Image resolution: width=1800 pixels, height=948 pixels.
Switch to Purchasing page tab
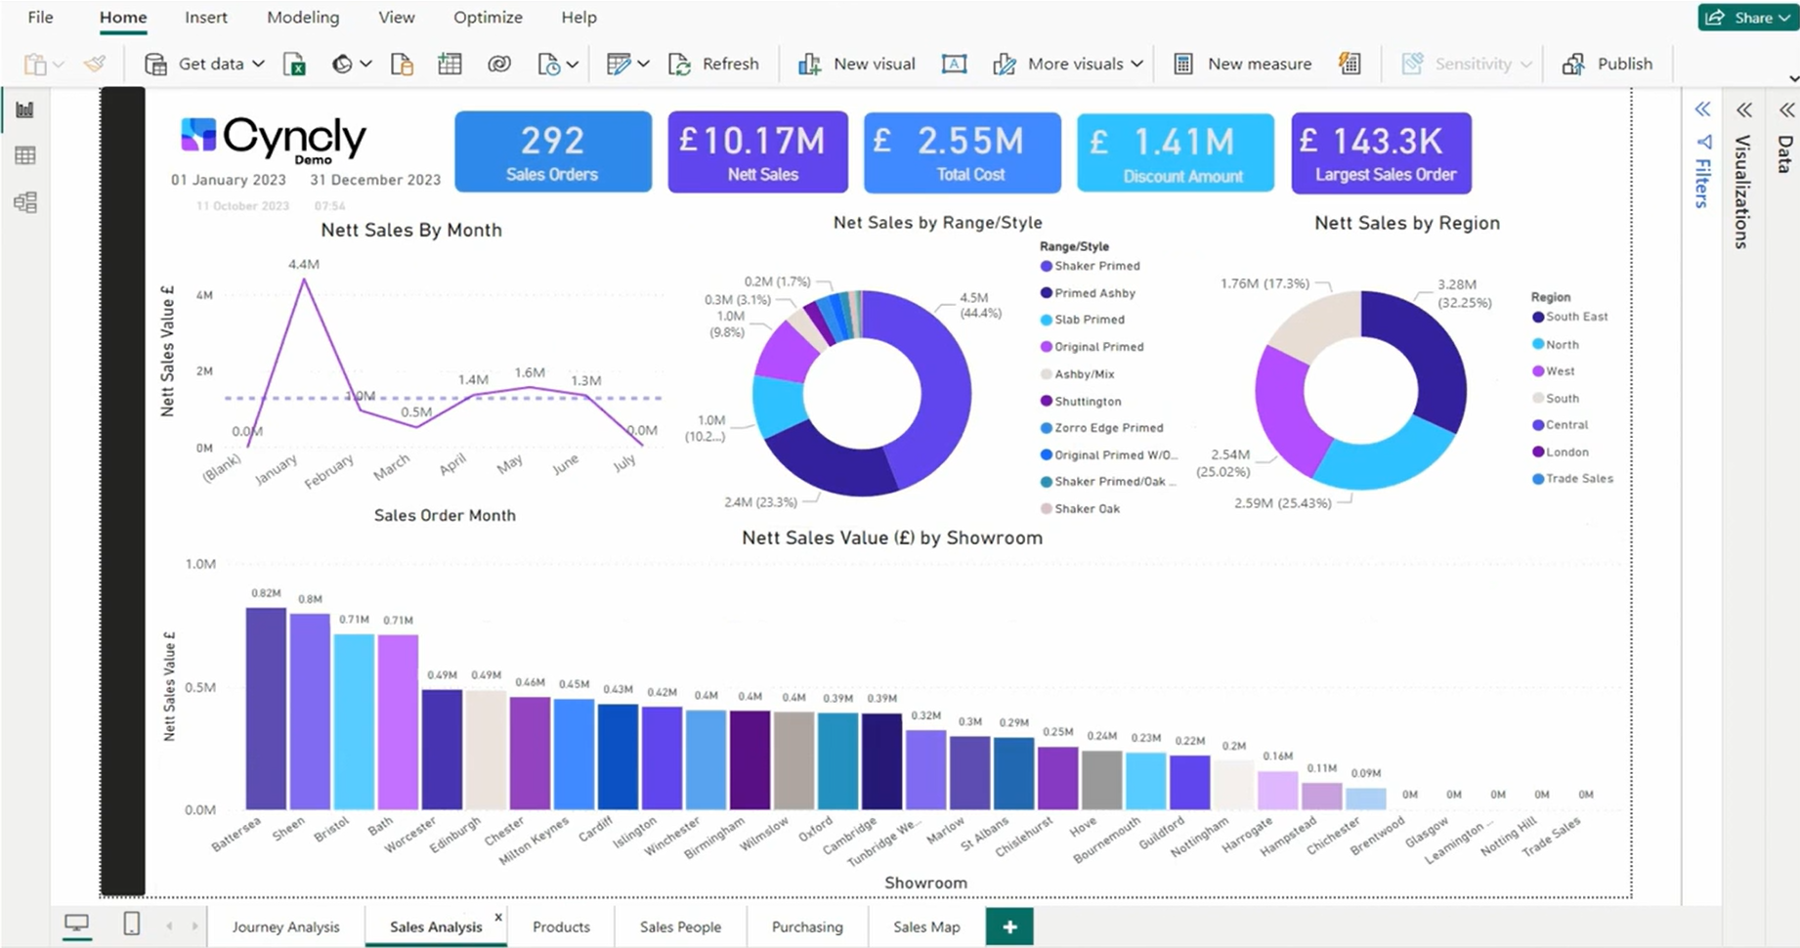pyautogui.click(x=807, y=926)
